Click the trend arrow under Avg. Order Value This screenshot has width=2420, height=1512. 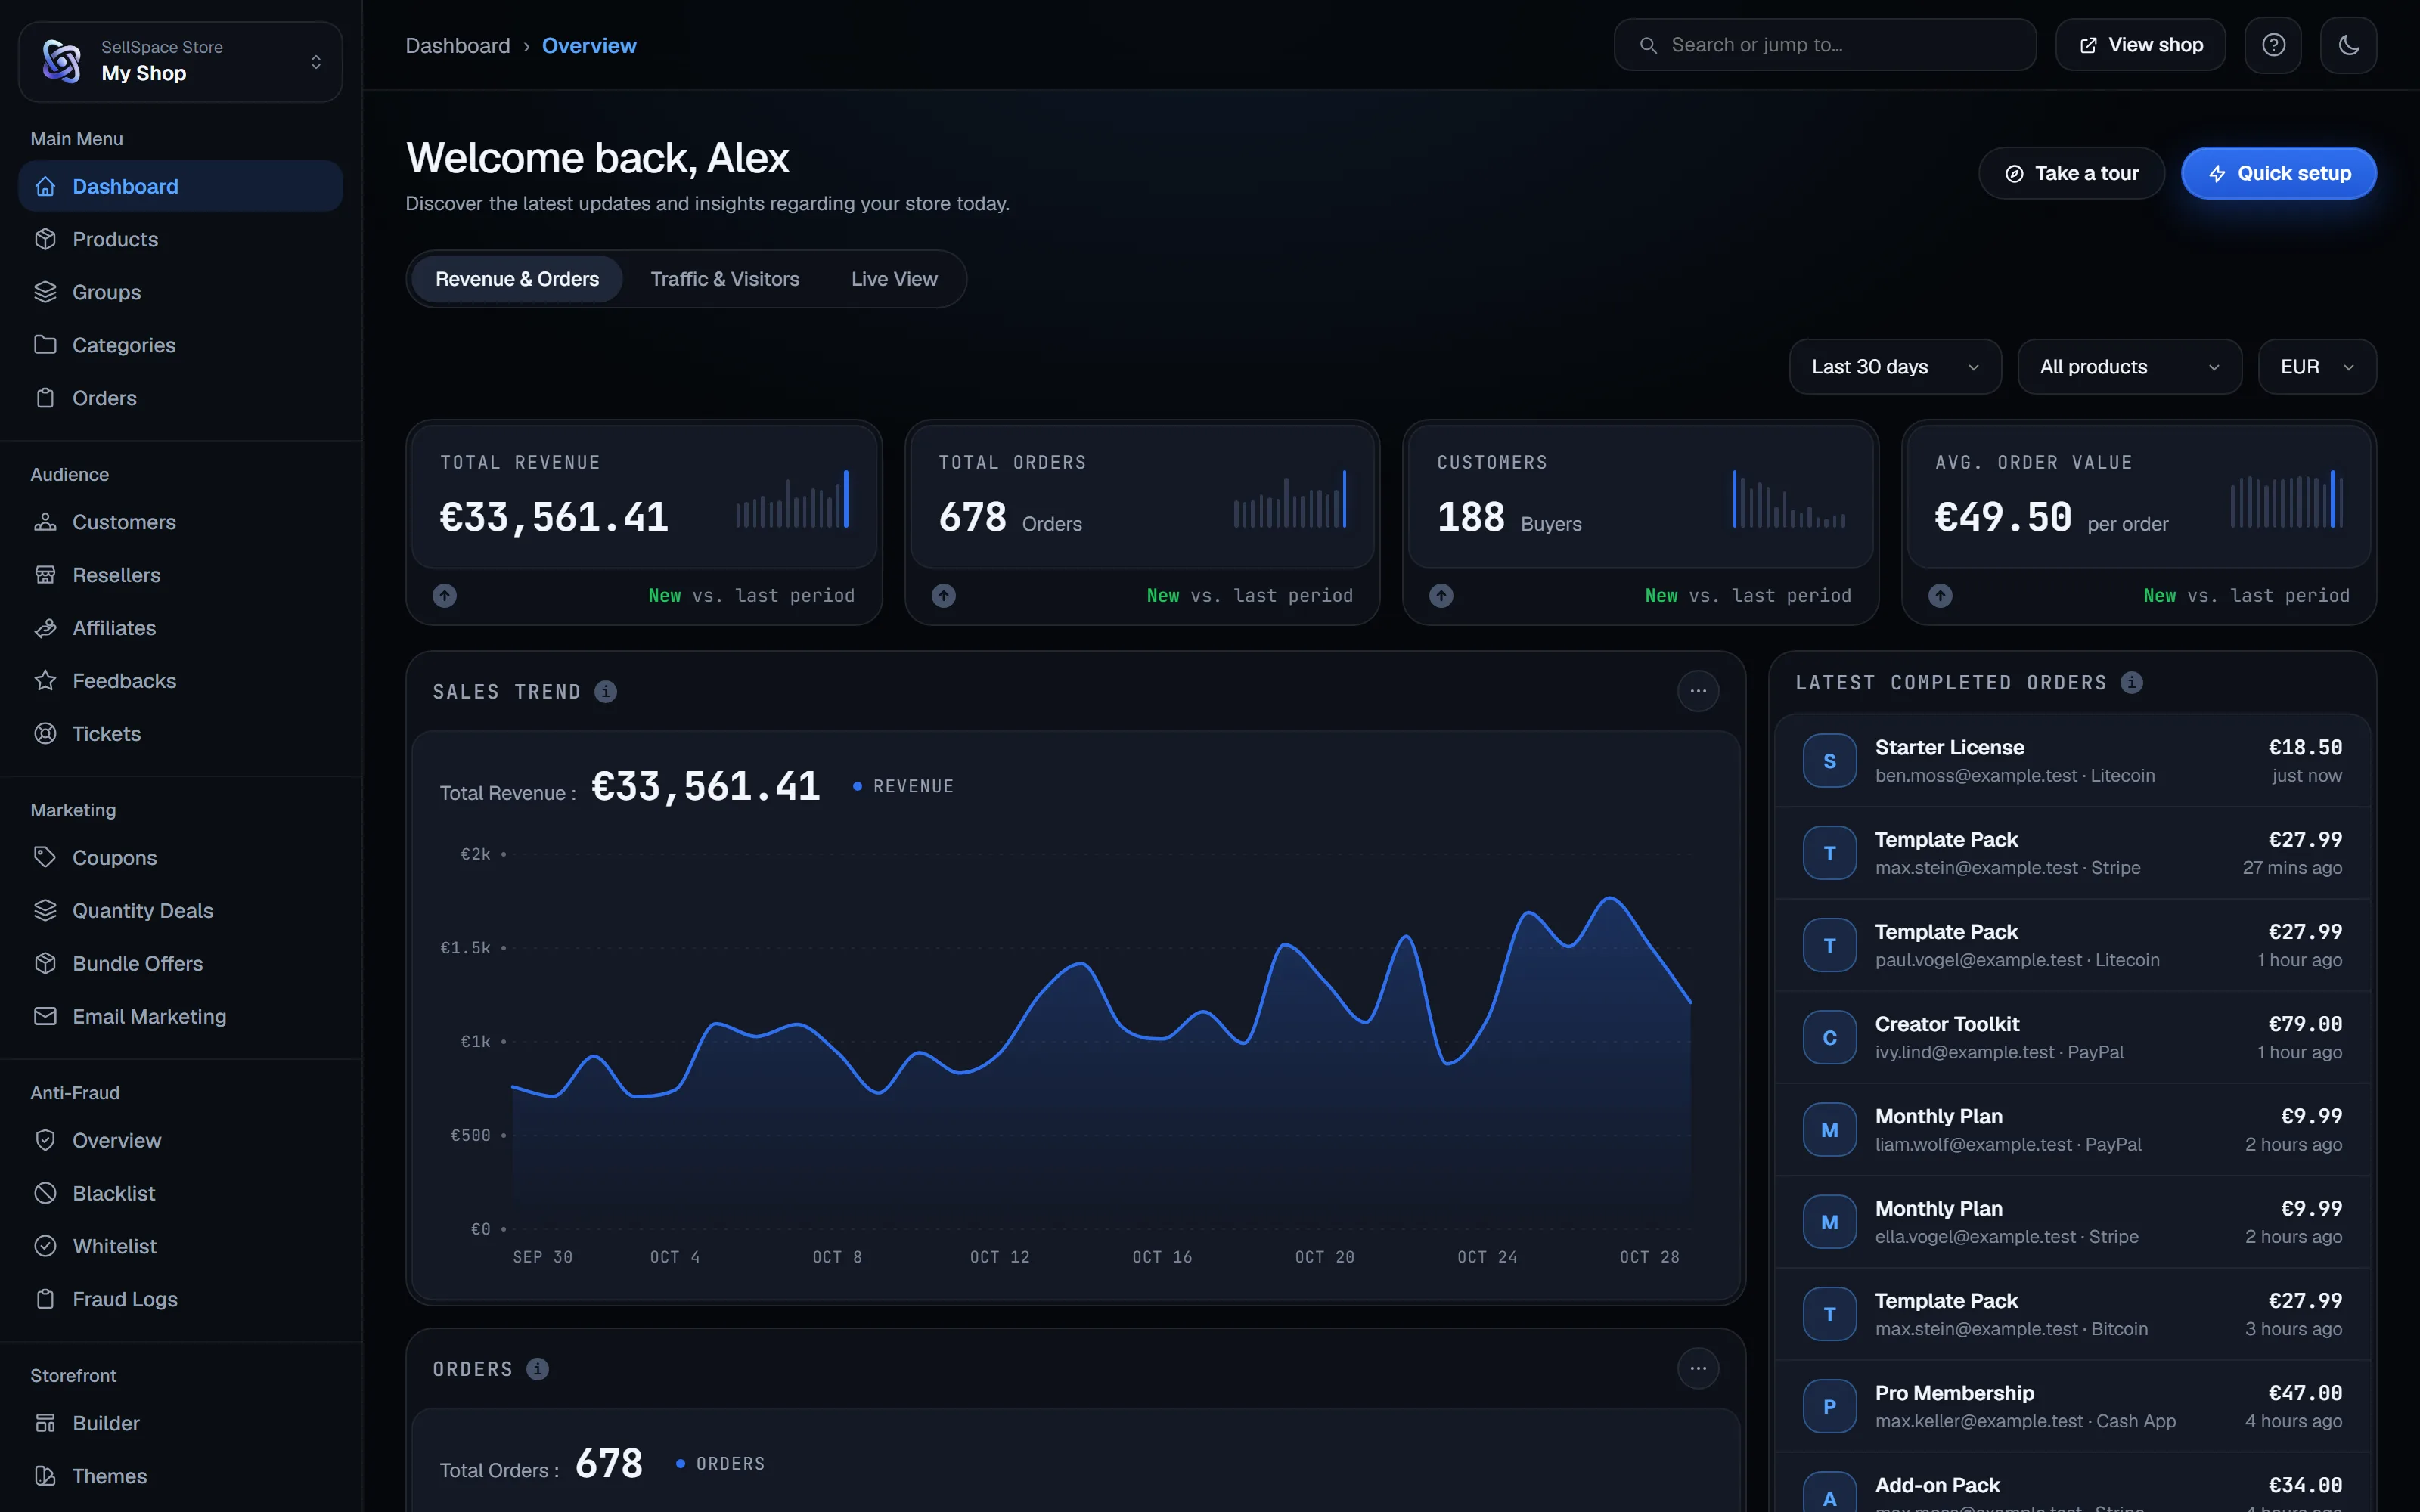(x=1940, y=595)
